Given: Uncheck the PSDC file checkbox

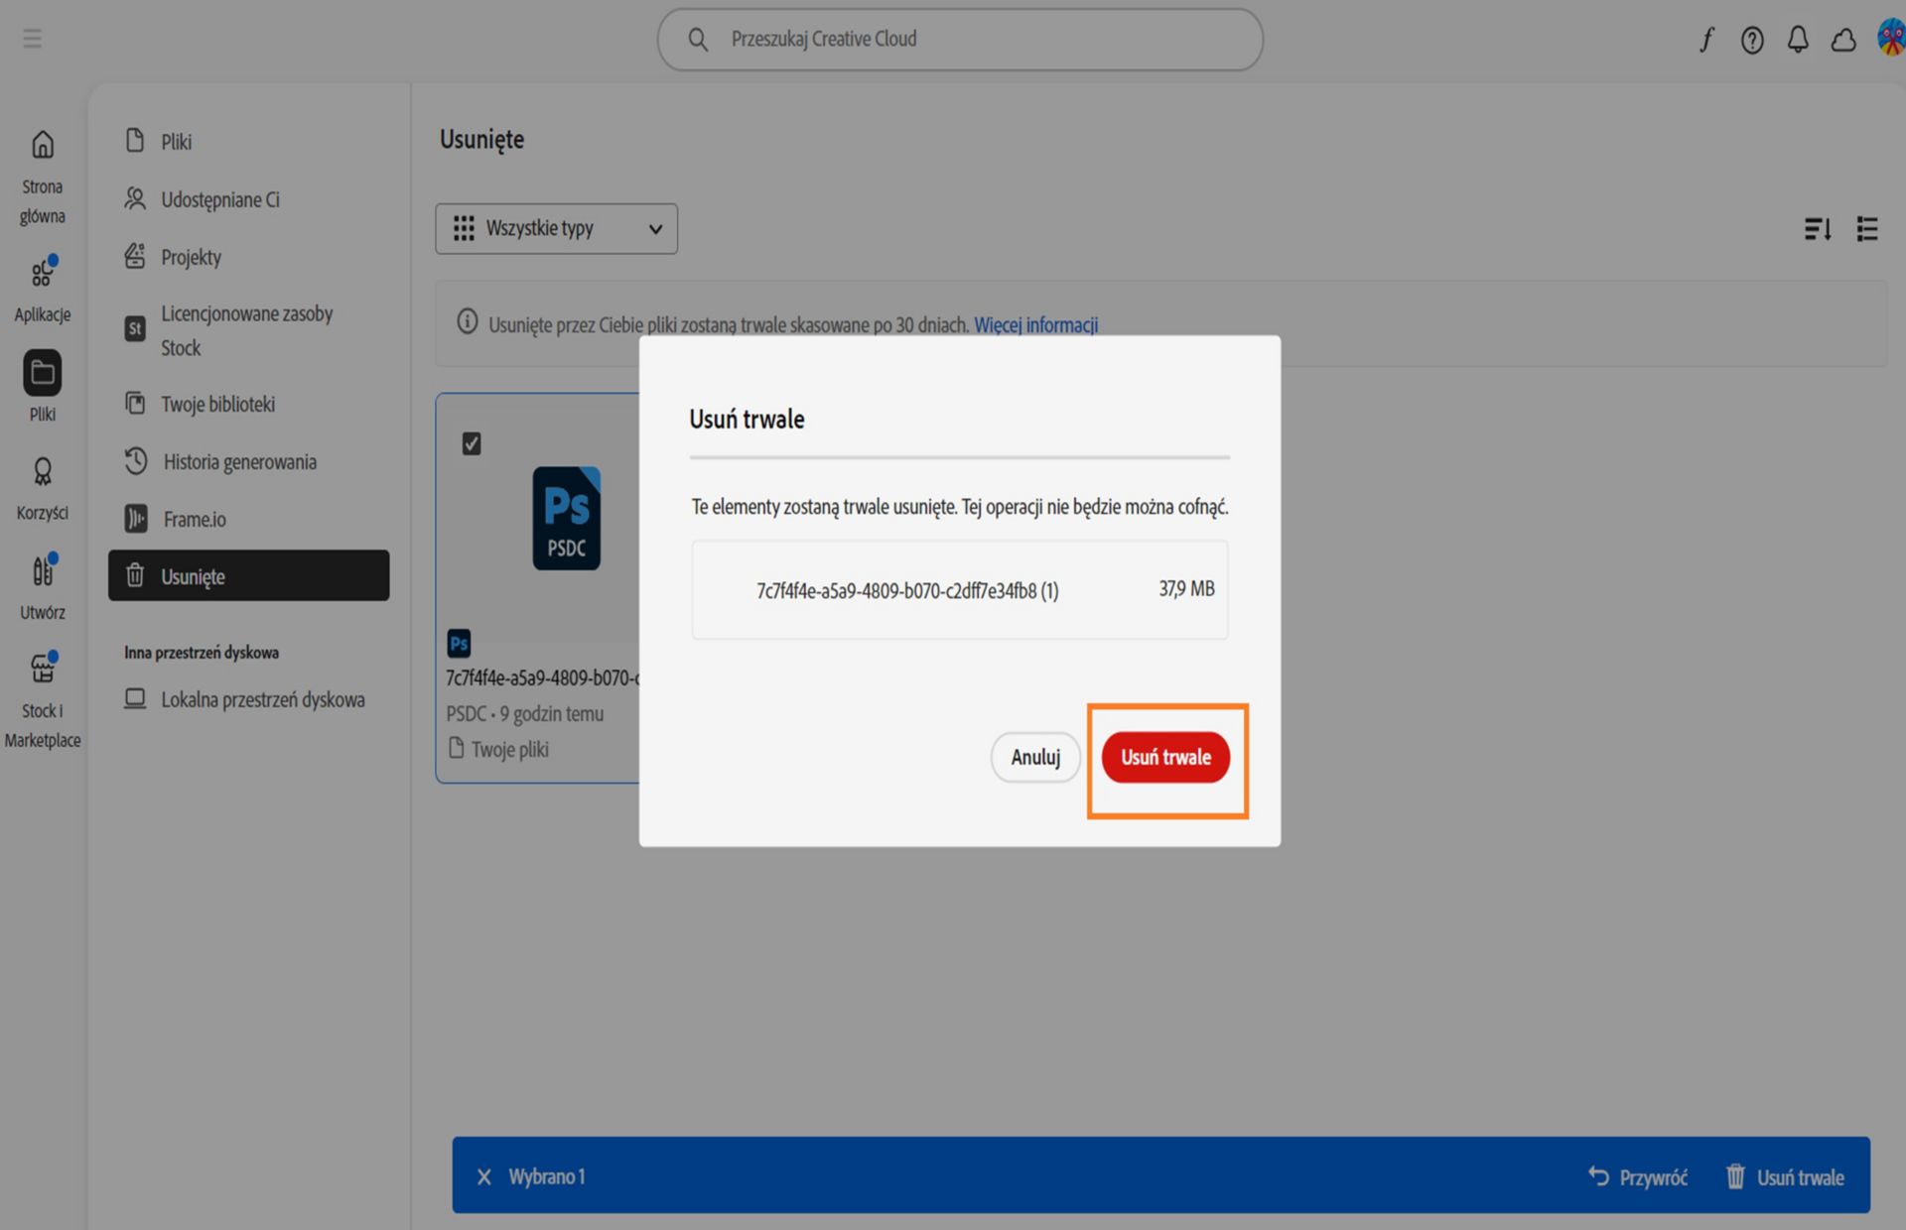Looking at the screenshot, I should tap(472, 443).
